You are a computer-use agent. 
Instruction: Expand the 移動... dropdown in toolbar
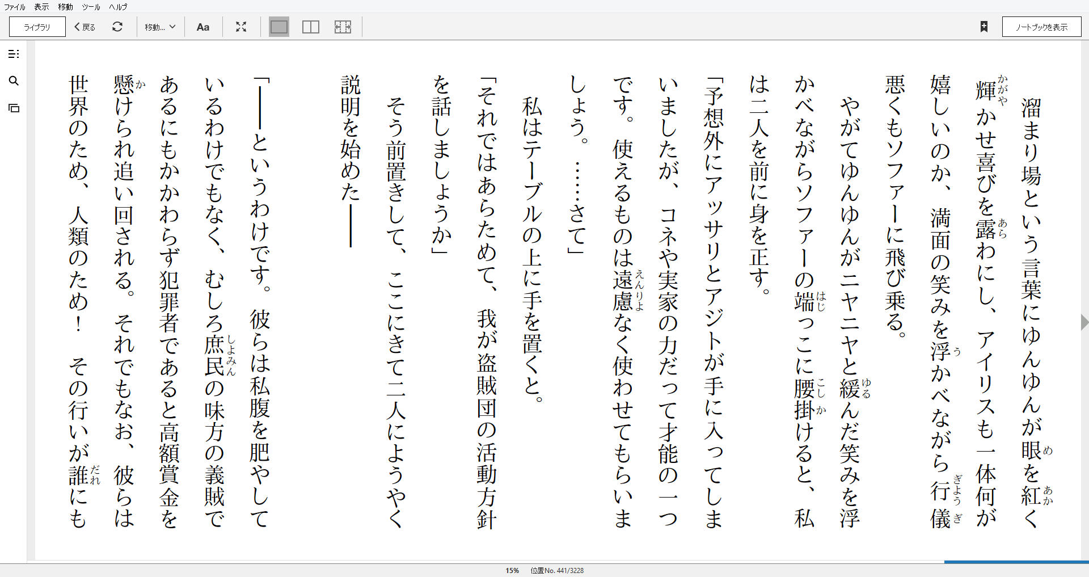coord(160,27)
